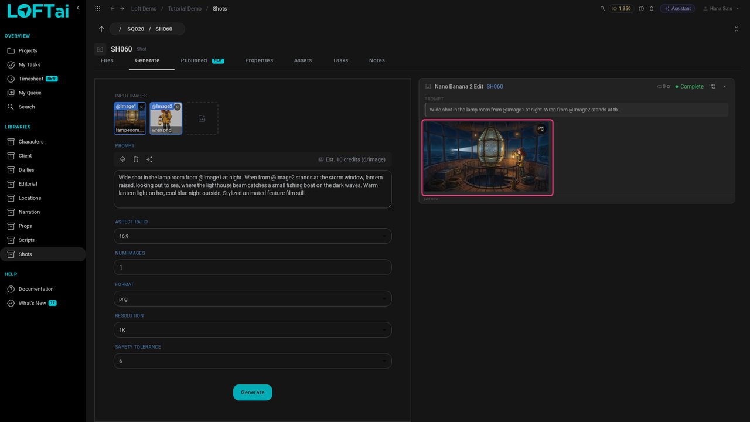Open the help question mark icon
750x422 pixels.
pyautogui.click(x=641, y=9)
